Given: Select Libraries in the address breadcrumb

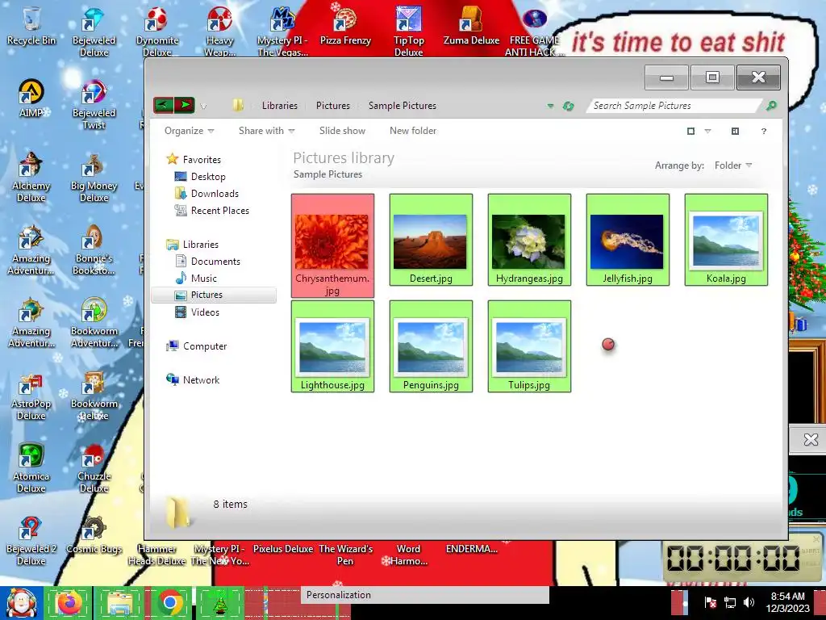Looking at the screenshot, I should tap(280, 106).
